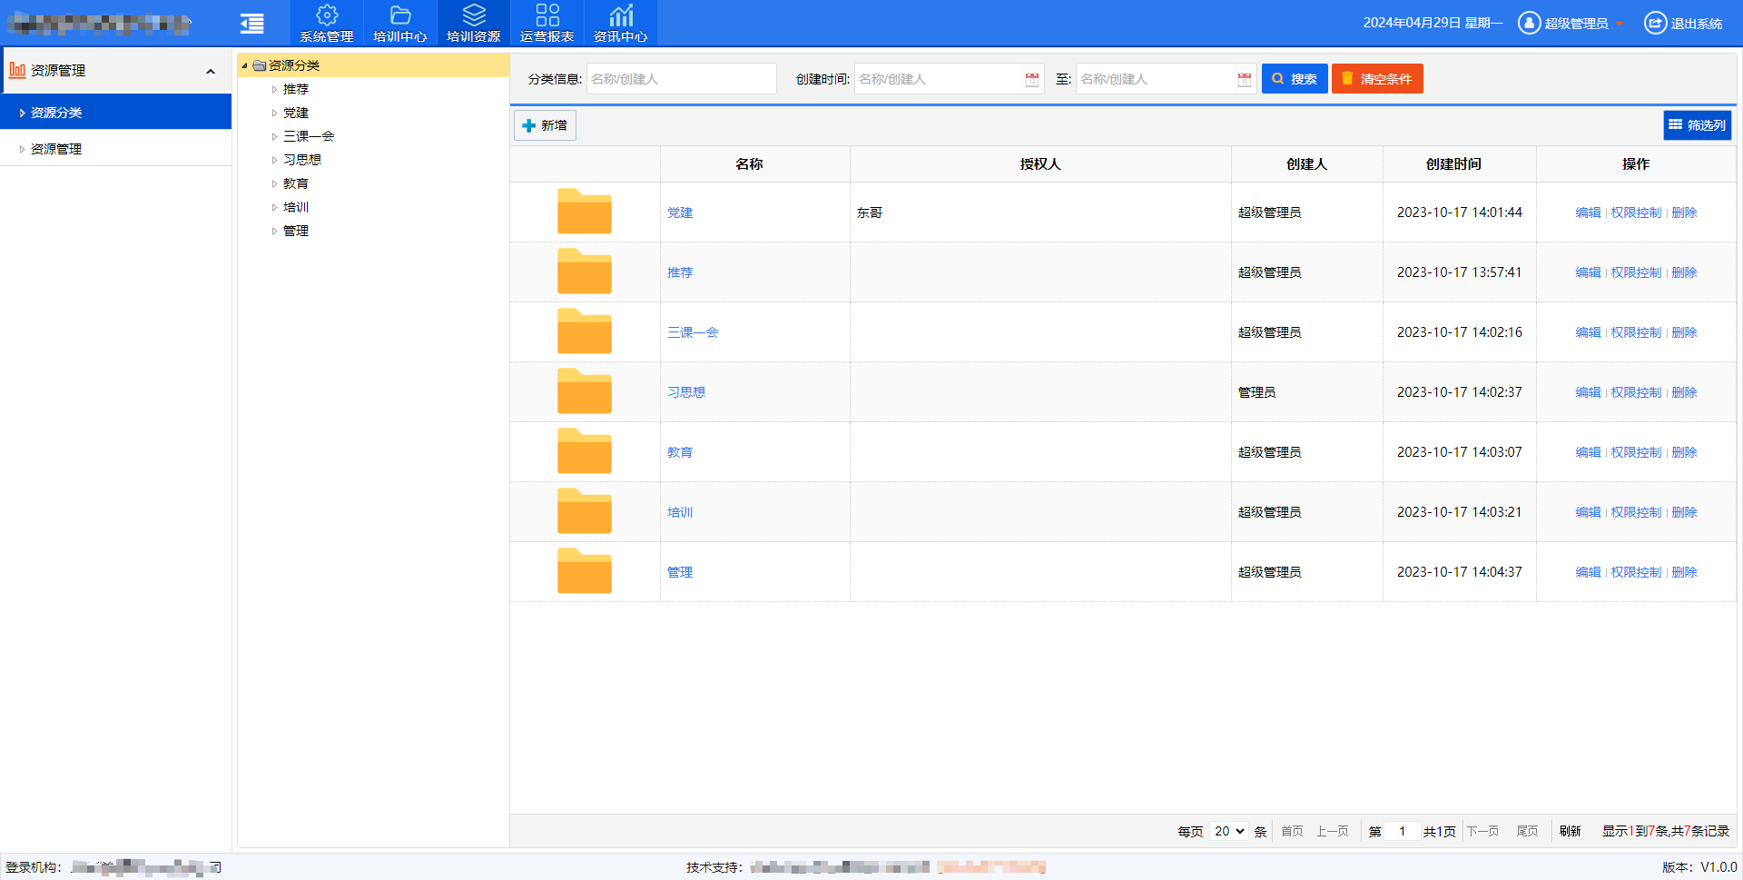
Task: Click the 习思想 folder thumbnail
Action: click(x=585, y=391)
